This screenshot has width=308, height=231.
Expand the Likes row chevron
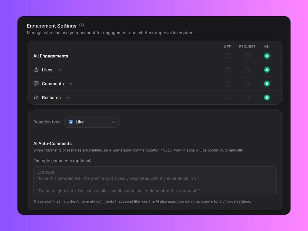click(59, 70)
